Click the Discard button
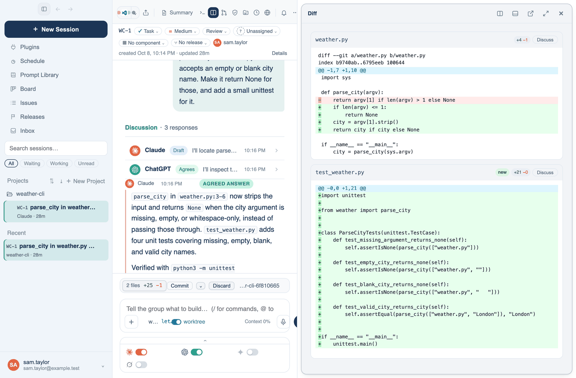Viewport: 576px width, 378px height. [x=221, y=286]
